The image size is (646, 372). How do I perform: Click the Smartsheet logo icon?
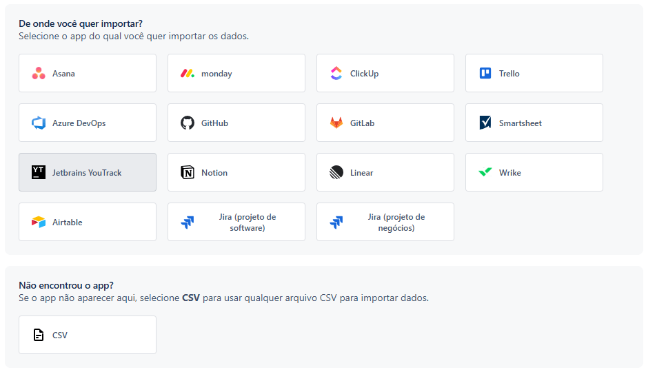pyautogui.click(x=485, y=123)
